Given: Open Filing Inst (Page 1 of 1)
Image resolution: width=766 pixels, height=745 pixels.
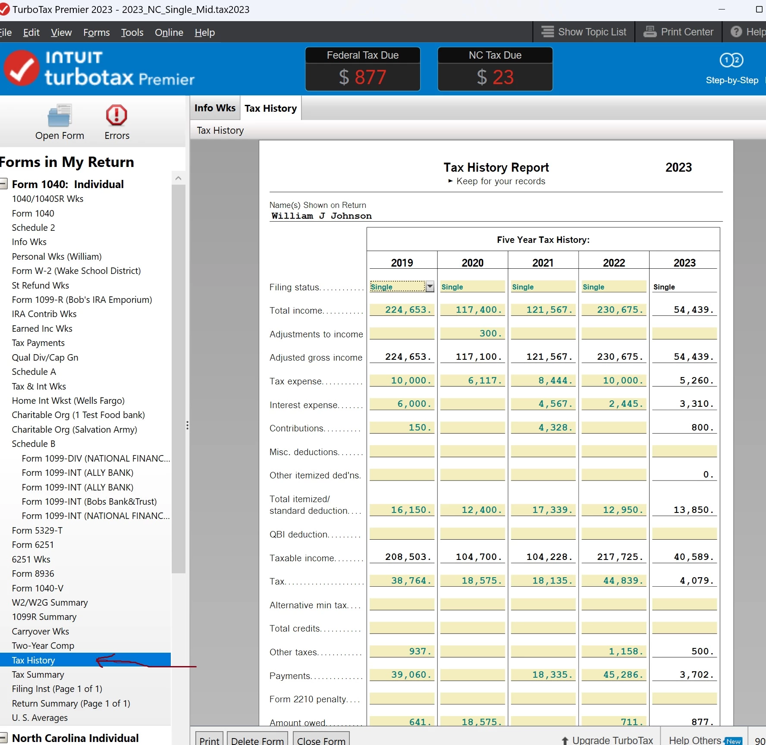Looking at the screenshot, I should [57, 688].
